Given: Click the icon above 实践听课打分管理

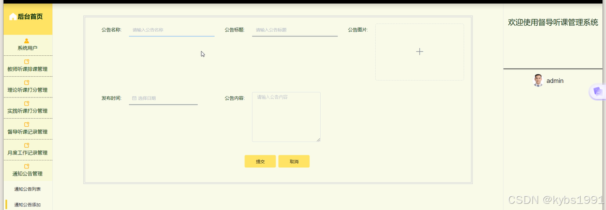Looking at the screenshot, I should coord(27,103).
